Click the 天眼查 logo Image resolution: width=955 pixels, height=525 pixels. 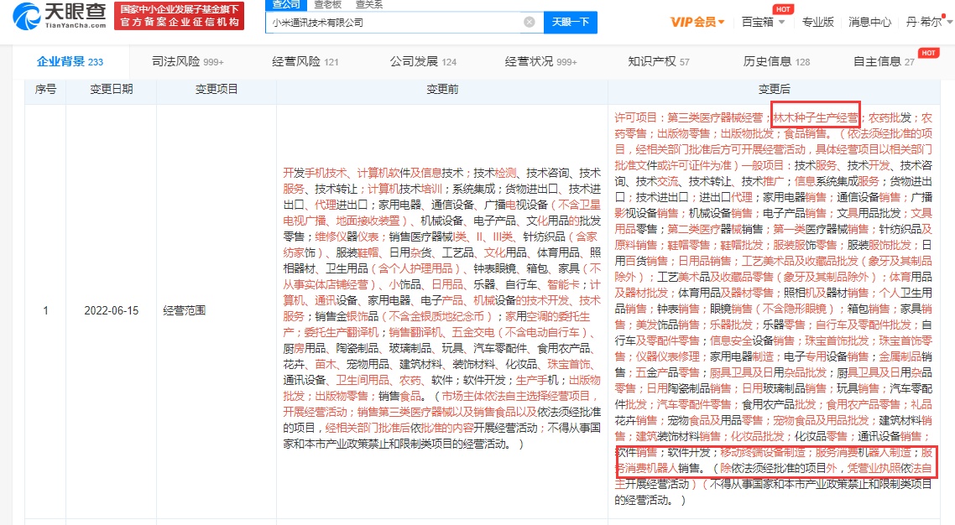(x=59, y=16)
